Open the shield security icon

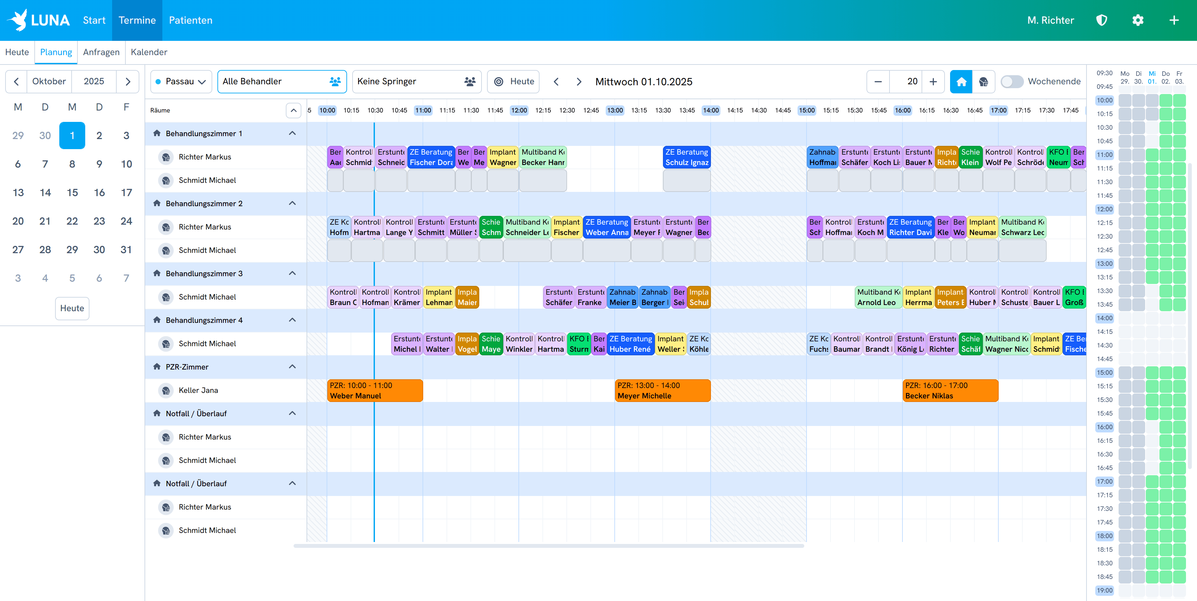tap(1102, 20)
